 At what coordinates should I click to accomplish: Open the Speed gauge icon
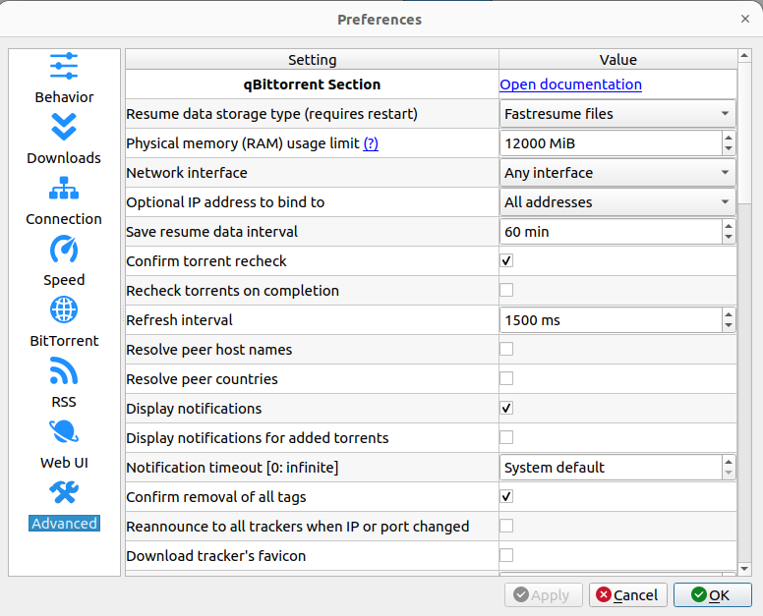(x=64, y=249)
